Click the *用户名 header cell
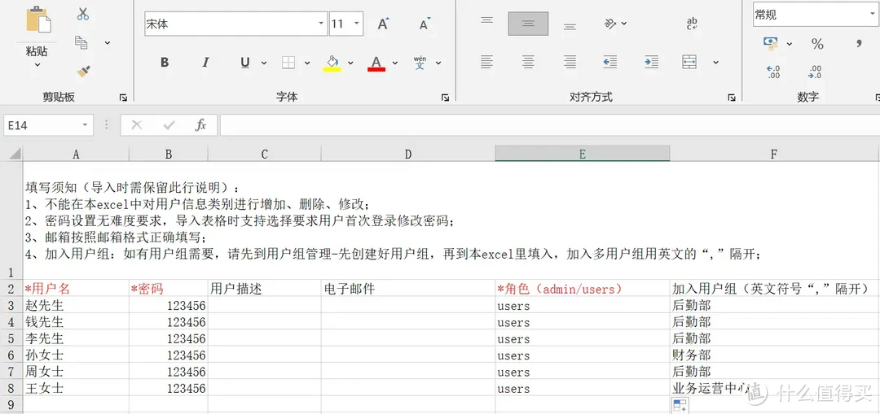Viewport: 880px width, 414px height. (x=76, y=289)
